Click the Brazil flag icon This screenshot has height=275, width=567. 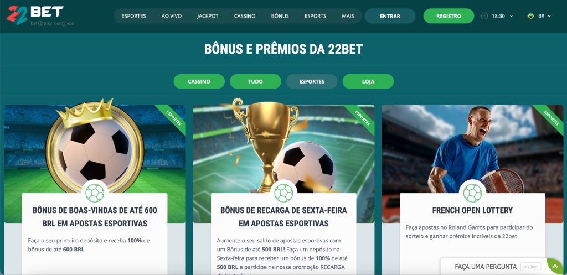[531, 16]
